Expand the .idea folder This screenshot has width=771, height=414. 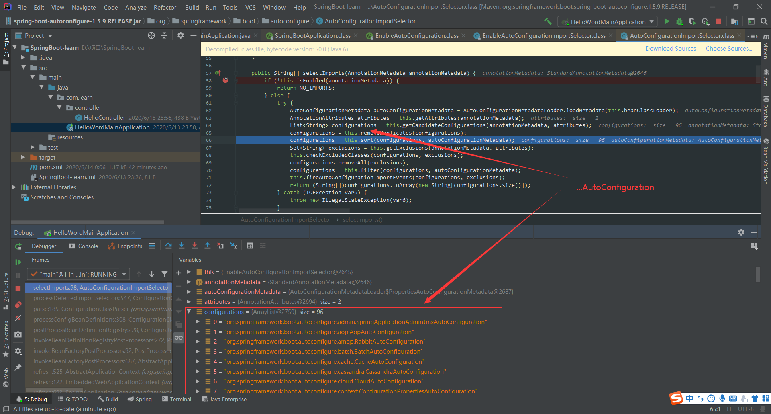pyautogui.click(x=23, y=57)
